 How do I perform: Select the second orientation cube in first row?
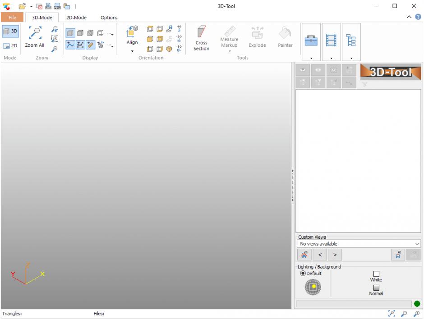coord(160,29)
